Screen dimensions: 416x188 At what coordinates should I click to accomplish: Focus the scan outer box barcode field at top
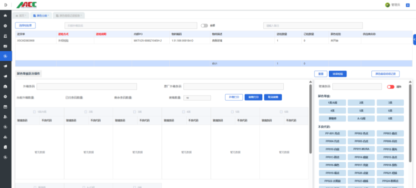click(131, 25)
